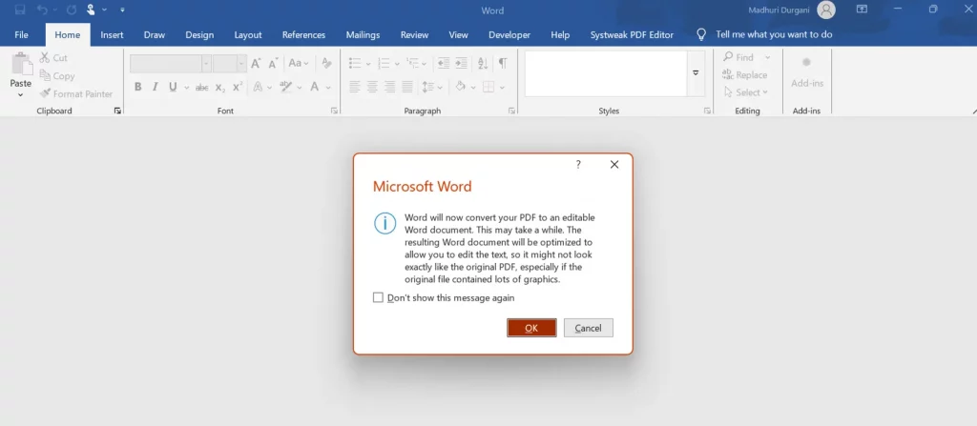The image size is (977, 426).
Task: Open the File menu tab
Action: click(21, 35)
